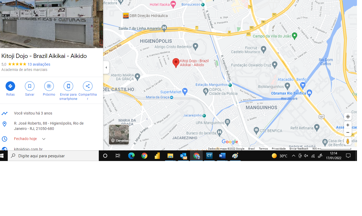Select Bonsucesso station marker
The height and width of the screenshot is (216, 362).
(203, 5)
